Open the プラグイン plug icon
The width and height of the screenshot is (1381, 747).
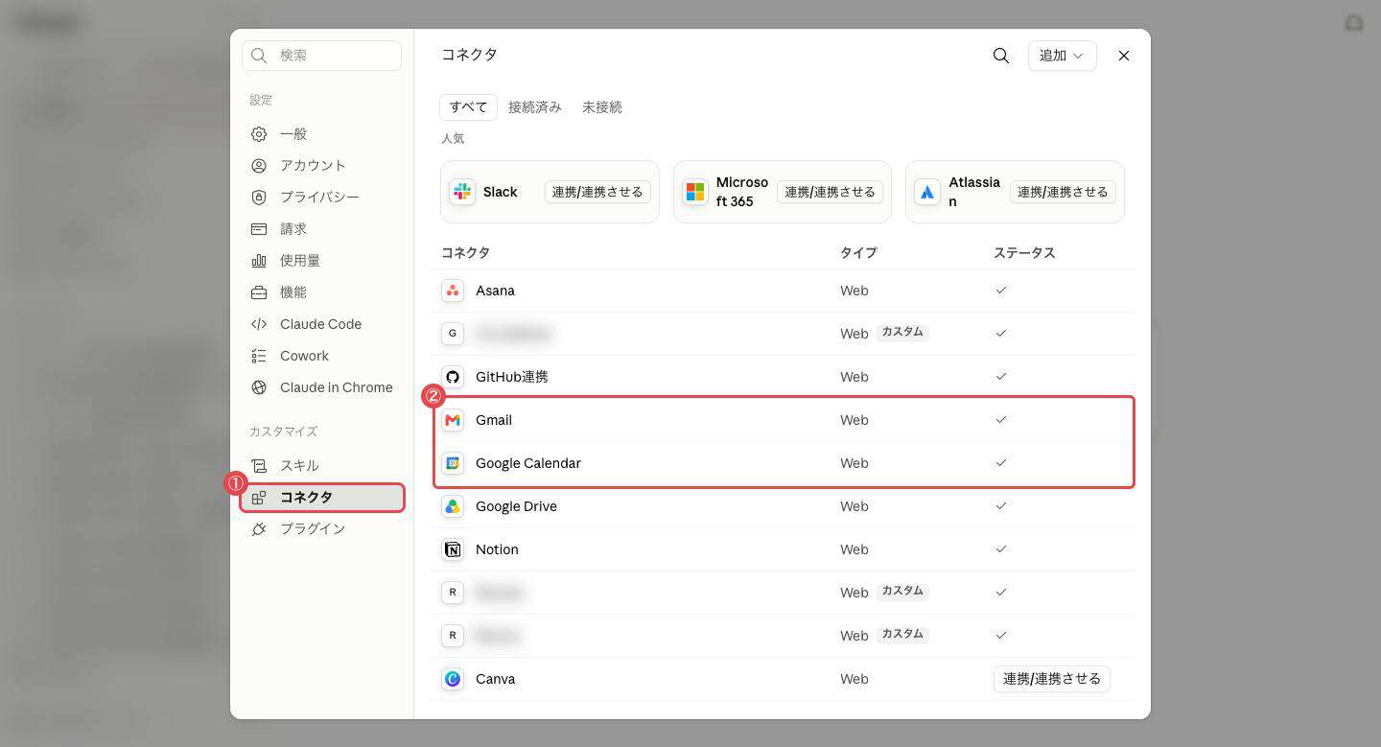pos(259,529)
